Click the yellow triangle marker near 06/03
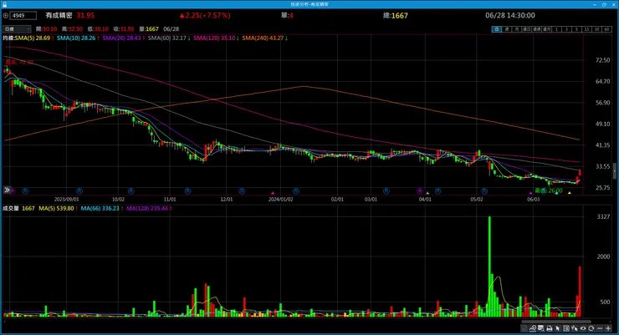619x335 pixels. click(570, 193)
